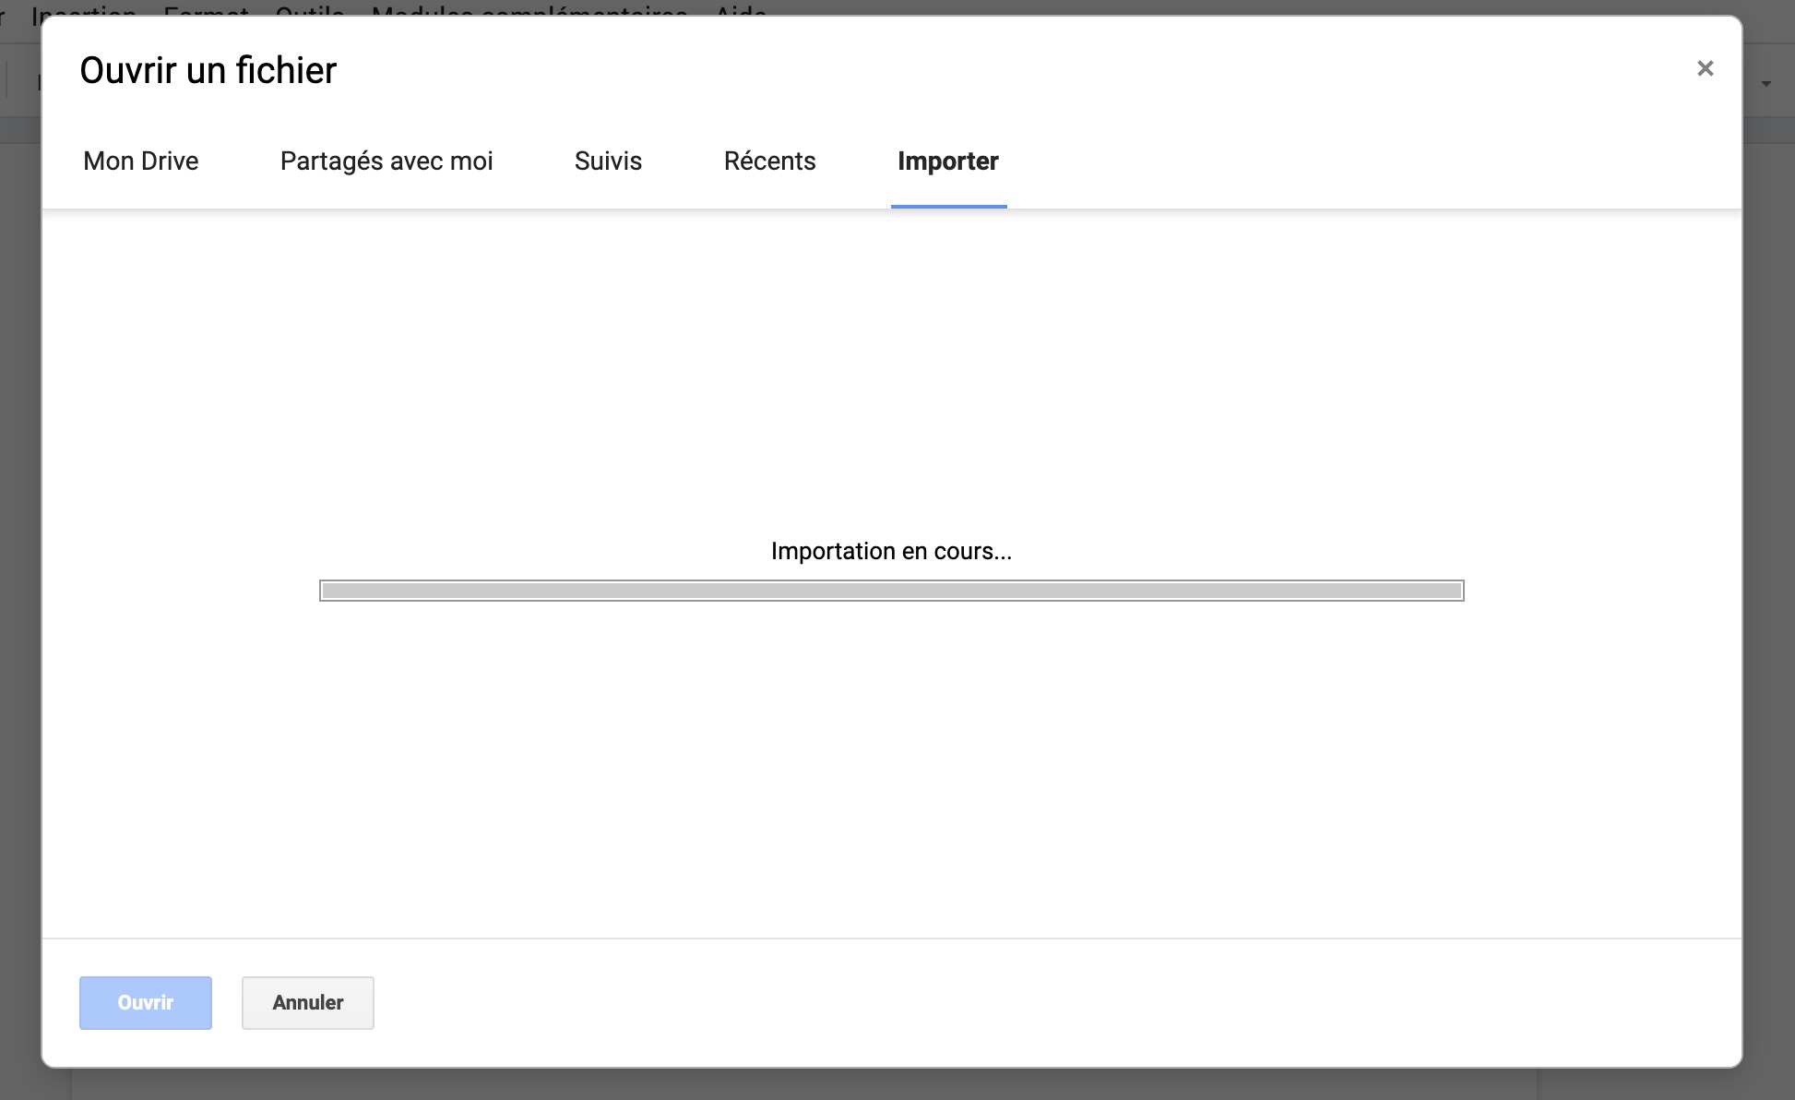Go to the Récents tab
The width and height of the screenshot is (1795, 1100).
769,161
